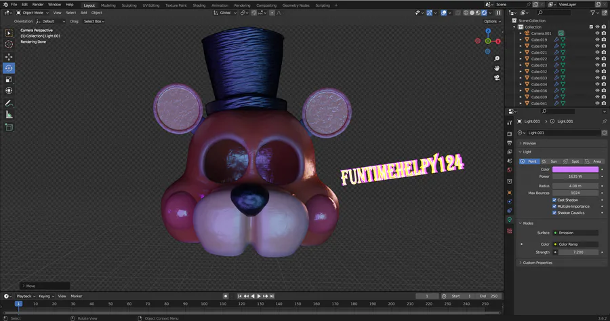Viewport: 610px width, 321px height.
Task: Open the View Layer properties tab
Action: 510,151
